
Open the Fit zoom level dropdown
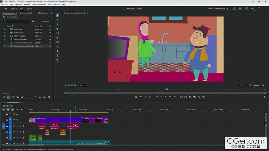pyautogui.click(x=84, y=85)
